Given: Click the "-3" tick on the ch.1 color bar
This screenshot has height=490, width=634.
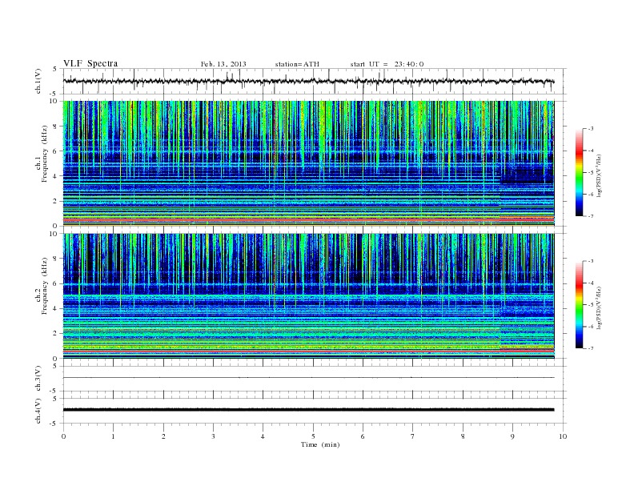Looking at the screenshot, I should pyautogui.click(x=590, y=129).
